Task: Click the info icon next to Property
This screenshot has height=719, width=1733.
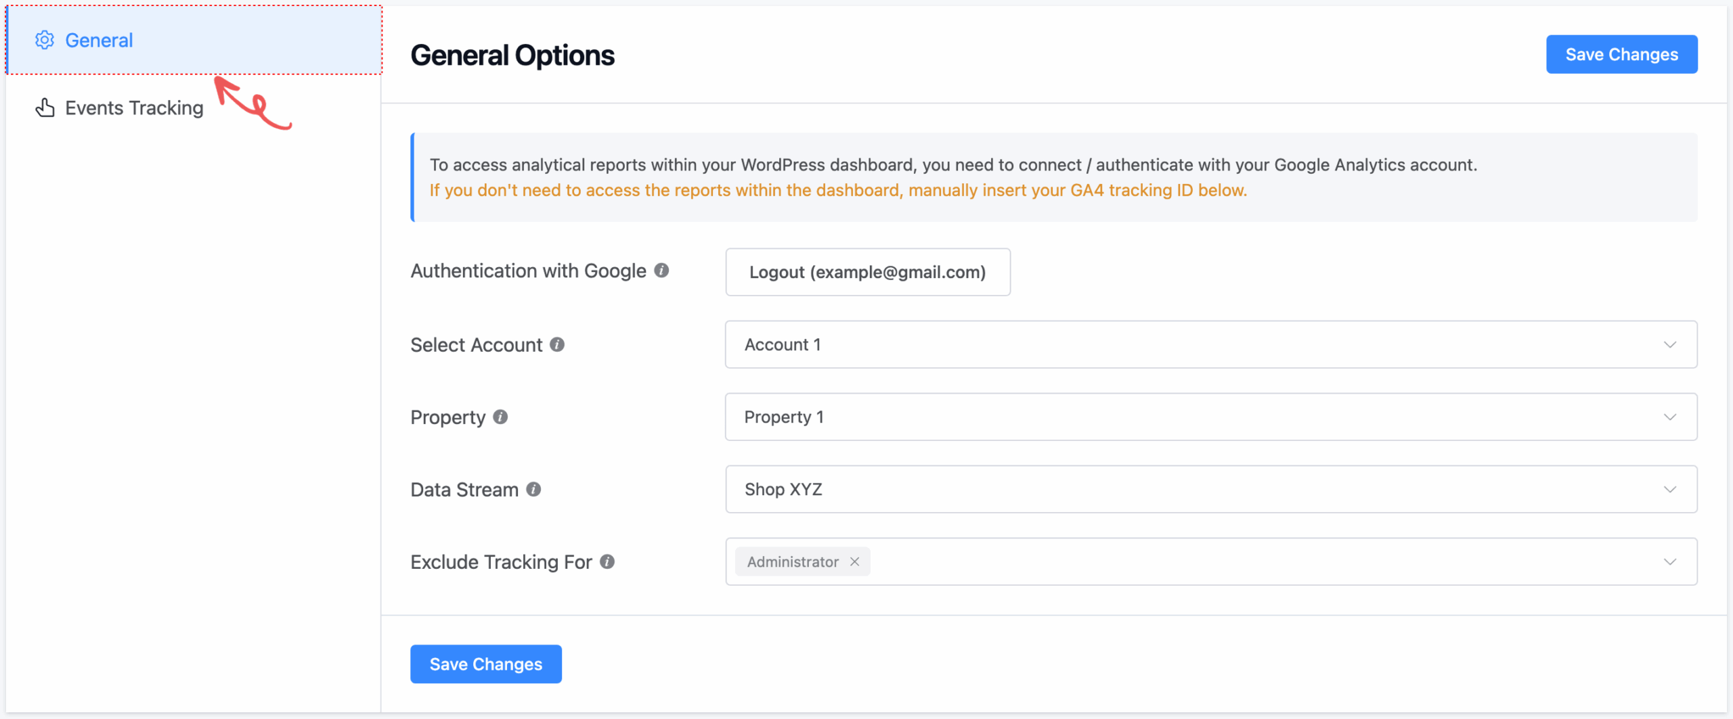Action: (x=500, y=417)
